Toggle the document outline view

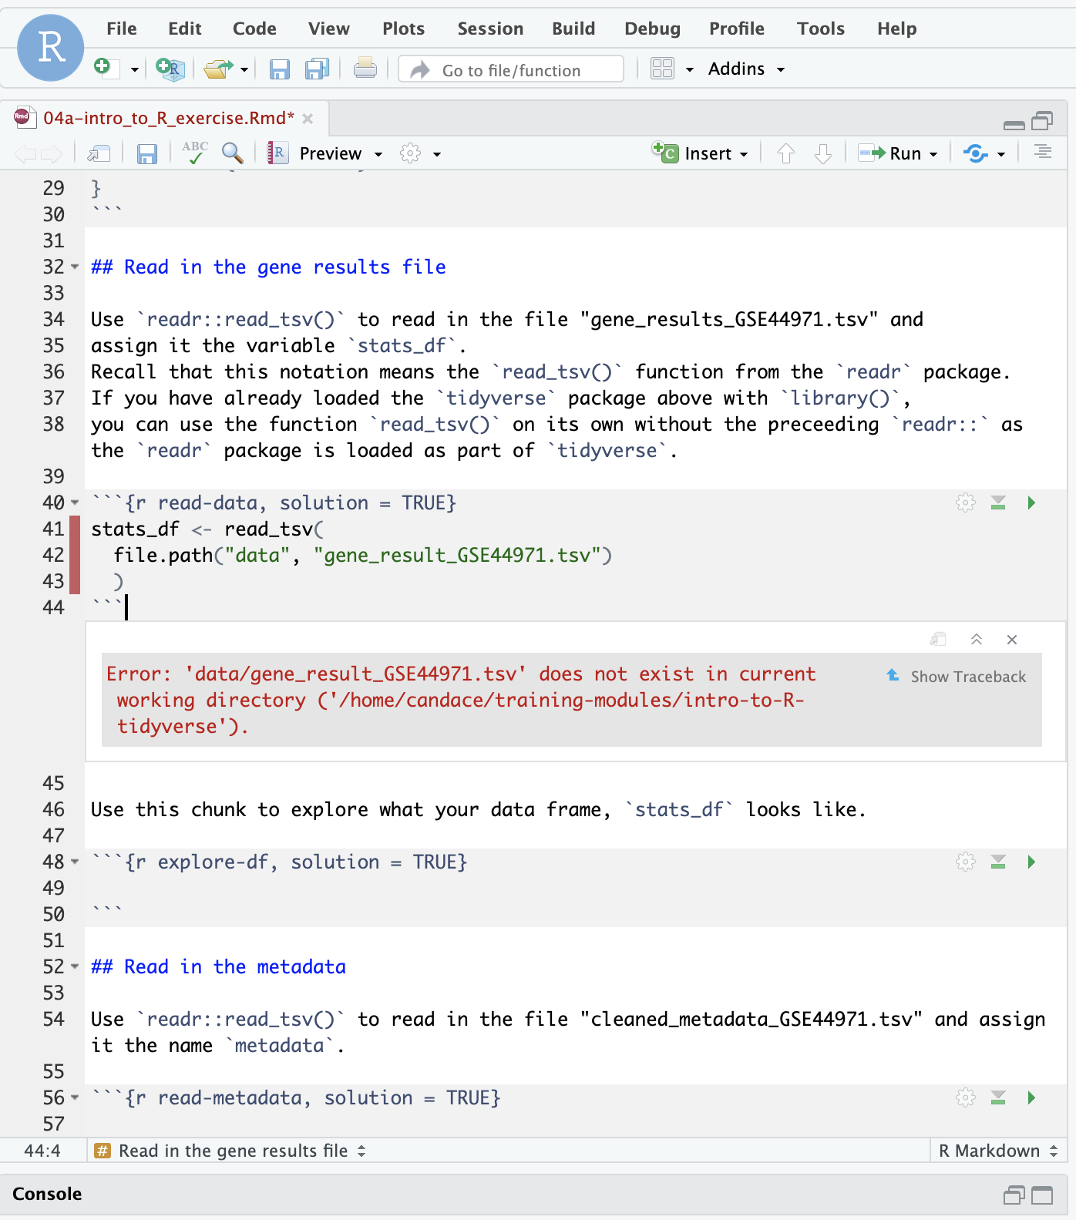point(1042,153)
